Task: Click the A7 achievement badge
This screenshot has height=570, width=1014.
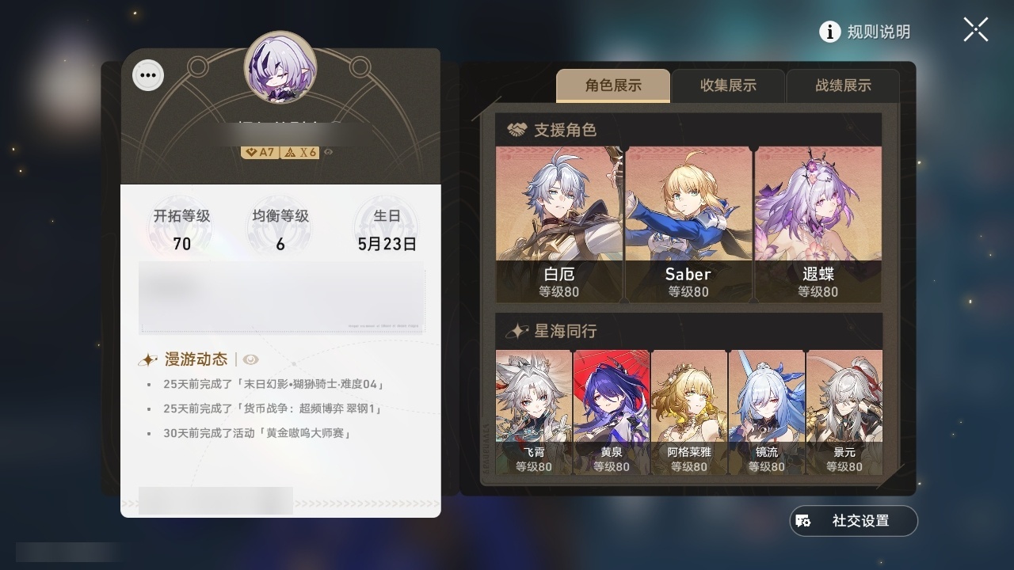Action: click(260, 152)
